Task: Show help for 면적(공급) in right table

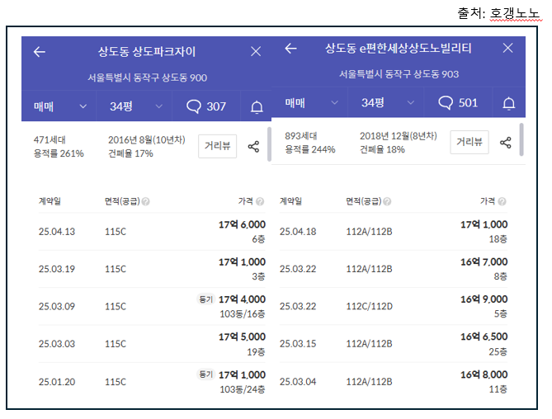Action: coord(387,201)
